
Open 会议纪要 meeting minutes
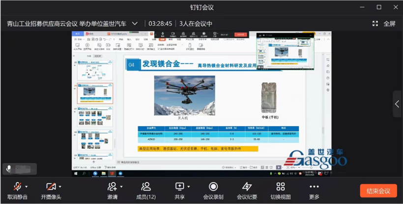click(247, 191)
